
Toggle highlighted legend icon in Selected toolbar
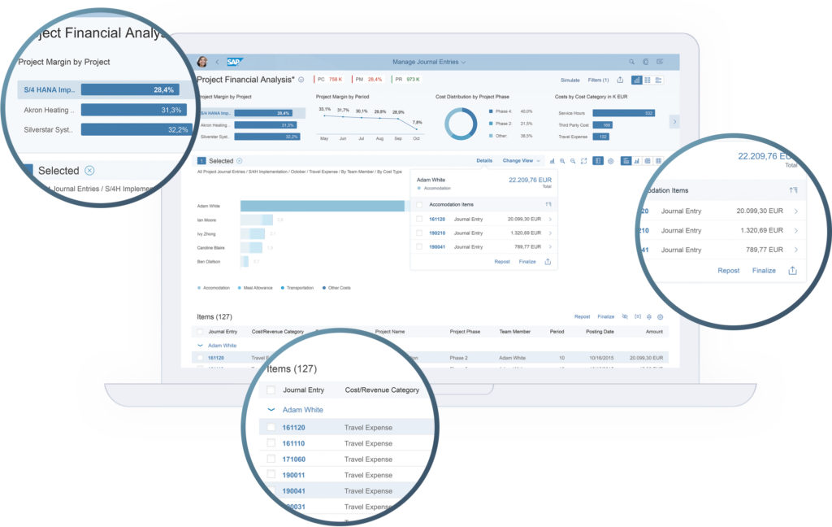coord(598,161)
